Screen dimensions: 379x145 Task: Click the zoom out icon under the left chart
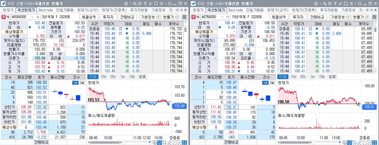175,142
